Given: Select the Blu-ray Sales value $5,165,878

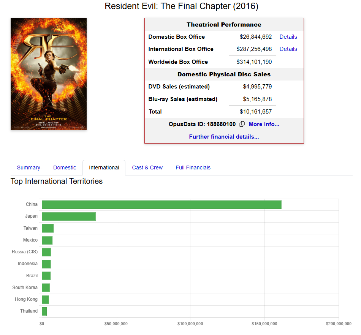Looking at the screenshot, I should click(257, 99).
